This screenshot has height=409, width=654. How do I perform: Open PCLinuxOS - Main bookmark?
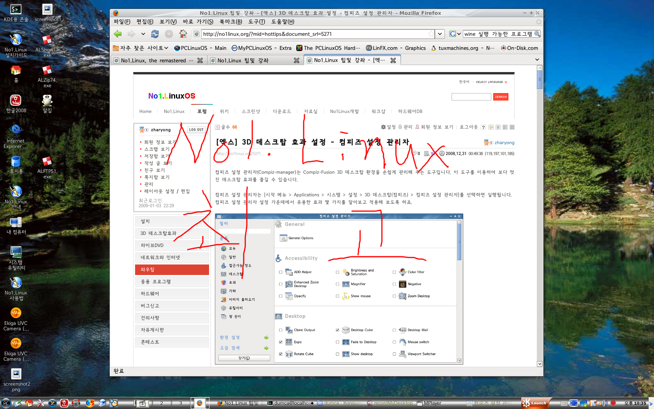[200, 48]
